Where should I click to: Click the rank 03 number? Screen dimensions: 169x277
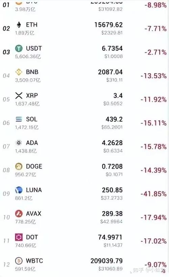[6, 52]
